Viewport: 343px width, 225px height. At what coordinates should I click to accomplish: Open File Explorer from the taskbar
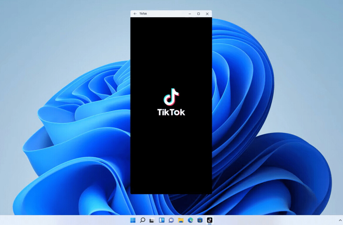(181, 220)
